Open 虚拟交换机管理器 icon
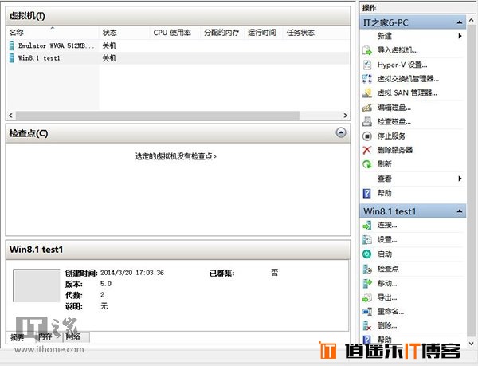 367,79
